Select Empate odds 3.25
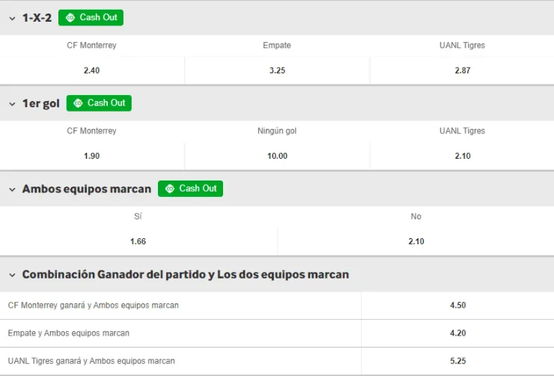 pyautogui.click(x=277, y=70)
